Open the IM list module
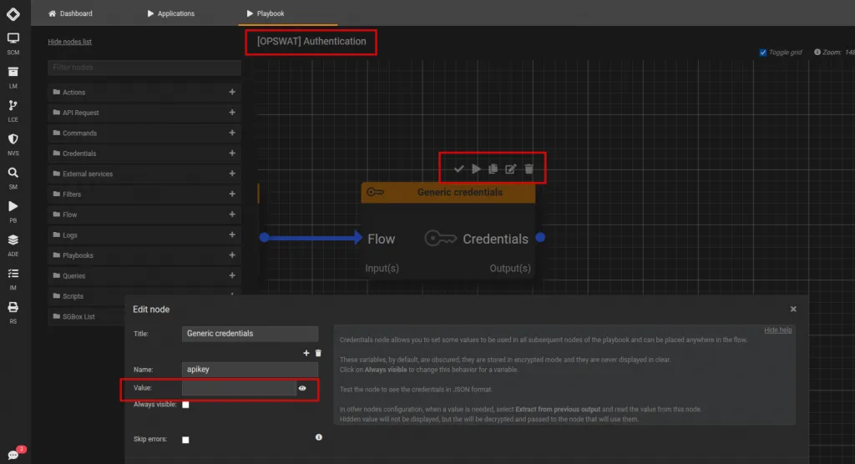Screen dimensions: 855x464 13,280
